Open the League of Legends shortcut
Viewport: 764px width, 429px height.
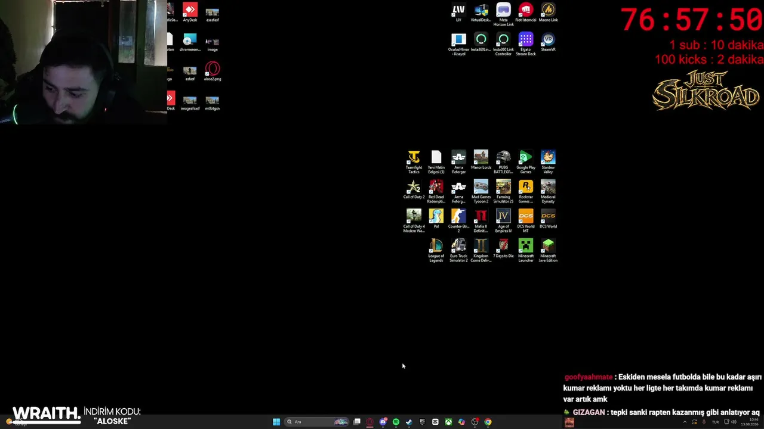(436, 251)
